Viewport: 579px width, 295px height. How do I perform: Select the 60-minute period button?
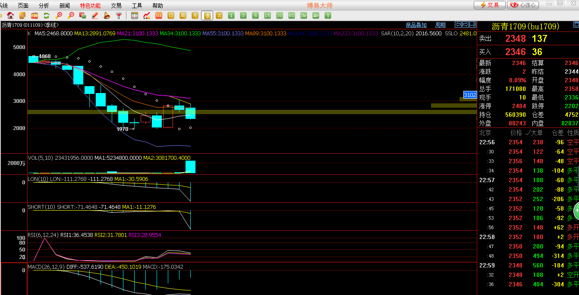click(292, 16)
